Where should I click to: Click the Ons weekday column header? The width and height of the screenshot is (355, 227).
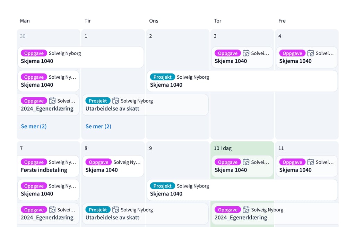(154, 21)
